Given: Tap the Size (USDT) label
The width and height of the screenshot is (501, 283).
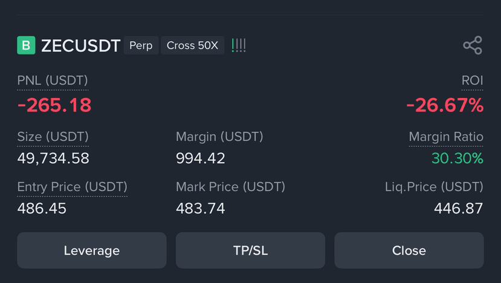Looking at the screenshot, I should (x=53, y=137).
